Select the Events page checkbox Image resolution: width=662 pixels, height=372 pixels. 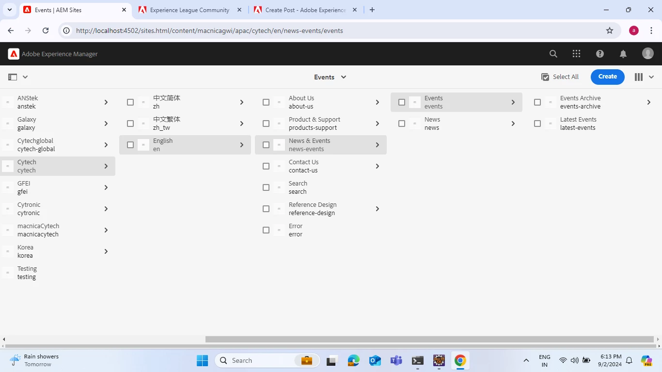coord(402,102)
